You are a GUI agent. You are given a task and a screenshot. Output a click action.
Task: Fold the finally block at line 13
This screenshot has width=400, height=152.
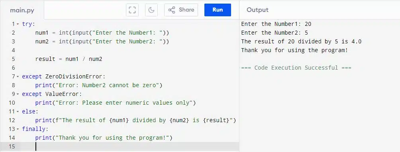(18, 129)
